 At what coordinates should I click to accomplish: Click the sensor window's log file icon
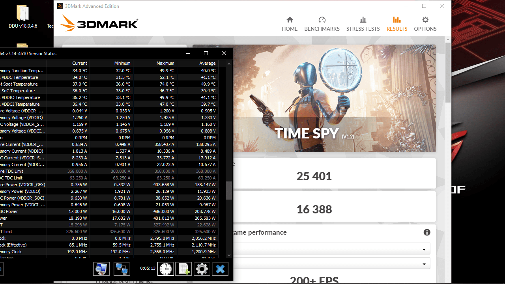[x=183, y=269]
